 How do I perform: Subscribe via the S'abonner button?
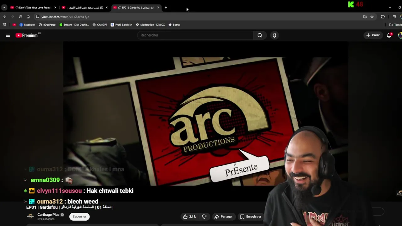79,217
